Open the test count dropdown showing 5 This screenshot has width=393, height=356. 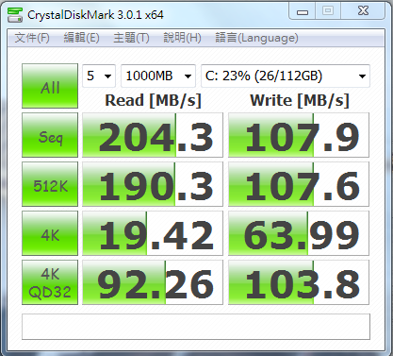coord(99,76)
